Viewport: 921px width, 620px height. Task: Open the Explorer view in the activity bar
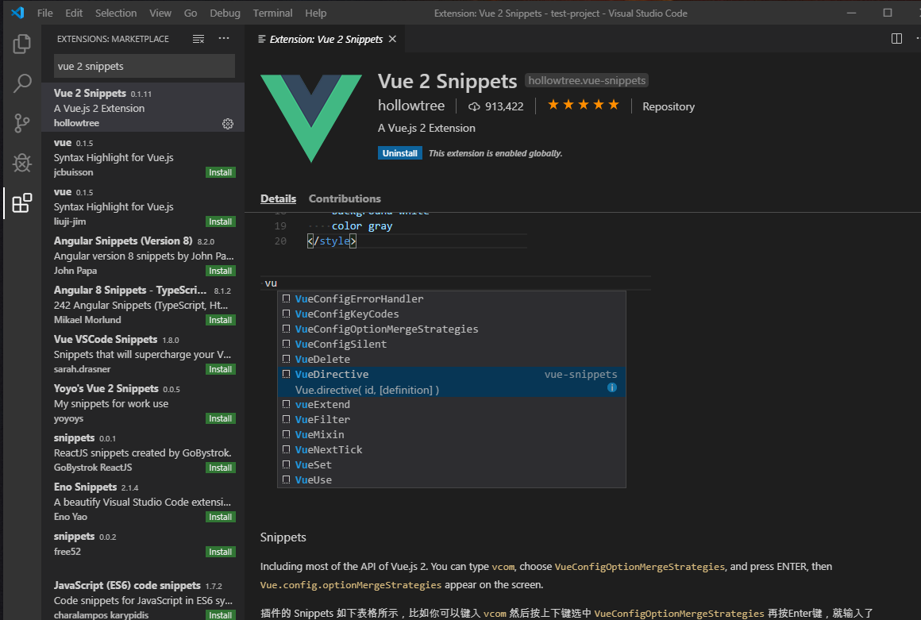pyautogui.click(x=21, y=44)
